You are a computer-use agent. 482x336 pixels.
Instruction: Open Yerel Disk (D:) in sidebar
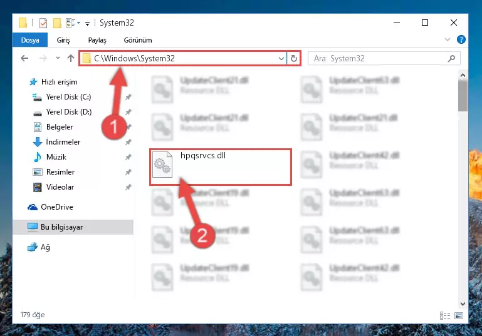pyautogui.click(x=68, y=112)
